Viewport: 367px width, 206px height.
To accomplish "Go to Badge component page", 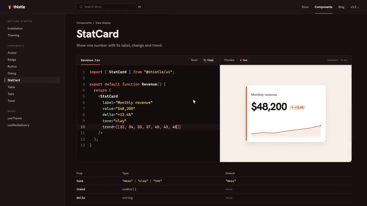I will [x=12, y=60].
